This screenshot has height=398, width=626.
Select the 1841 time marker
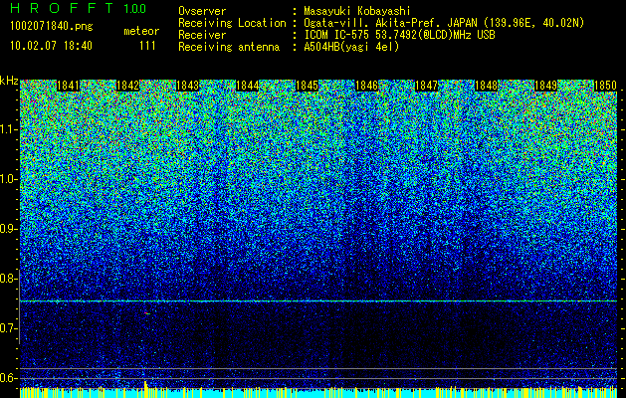pyautogui.click(x=69, y=86)
